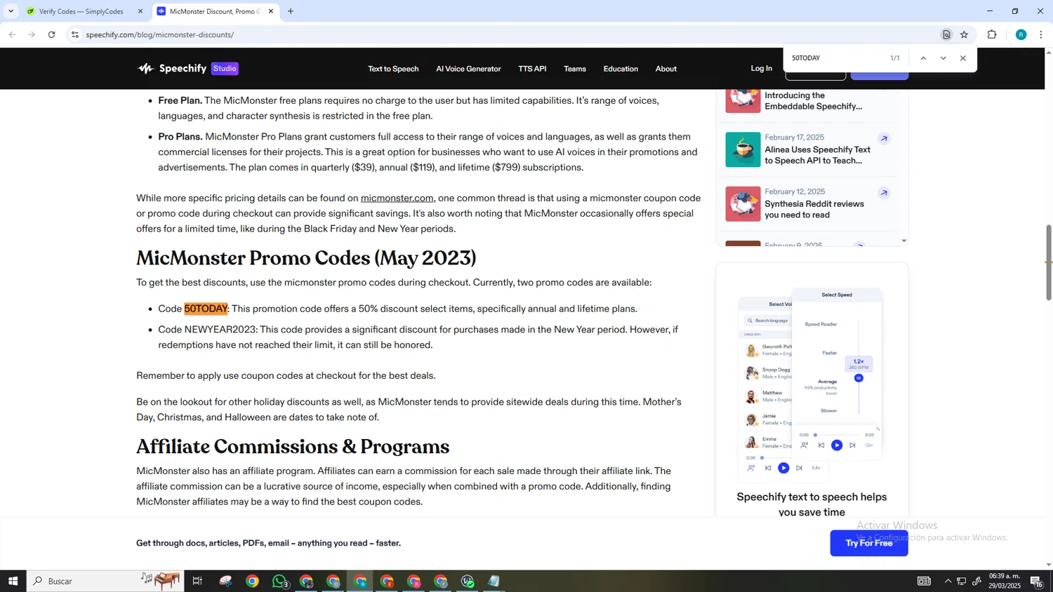The width and height of the screenshot is (1053, 592).
Task: Open the Synthesia Reddit reviews thumbnail
Action: pyautogui.click(x=743, y=203)
